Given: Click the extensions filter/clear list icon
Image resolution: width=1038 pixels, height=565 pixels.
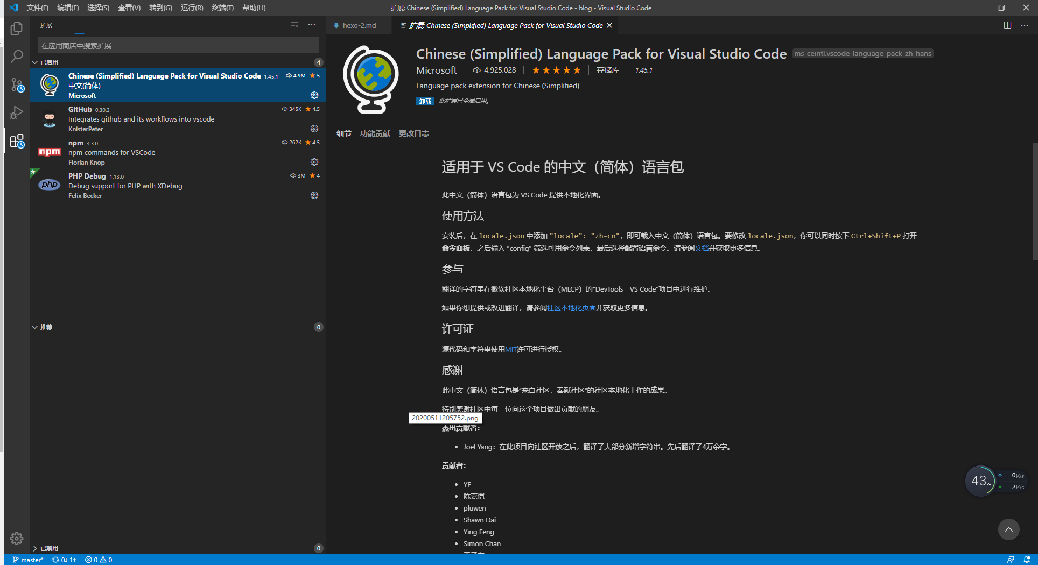Looking at the screenshot, I should coord(294,25).
